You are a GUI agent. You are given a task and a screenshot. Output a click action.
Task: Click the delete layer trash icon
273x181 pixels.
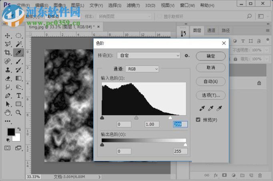click(260, 175)
